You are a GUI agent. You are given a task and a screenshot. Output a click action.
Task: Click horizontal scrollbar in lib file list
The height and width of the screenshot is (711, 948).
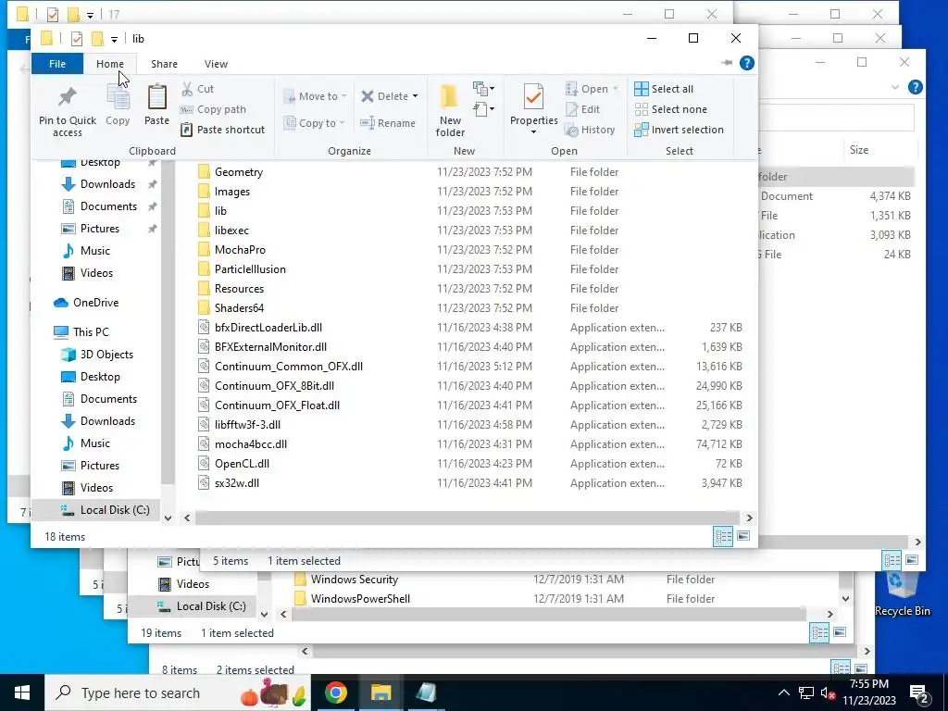(x=467, y=518)
